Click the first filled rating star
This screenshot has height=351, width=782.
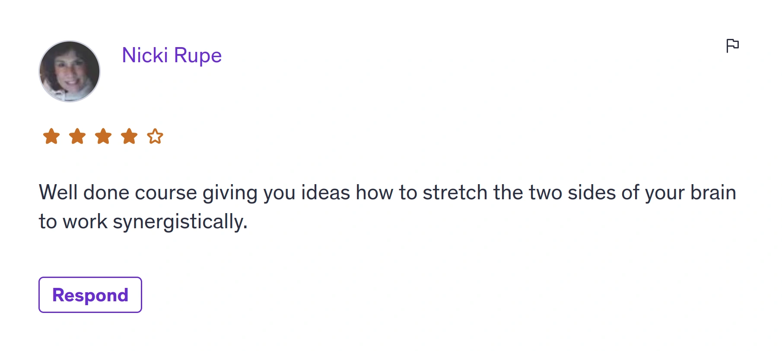click(x=51, y=136)
